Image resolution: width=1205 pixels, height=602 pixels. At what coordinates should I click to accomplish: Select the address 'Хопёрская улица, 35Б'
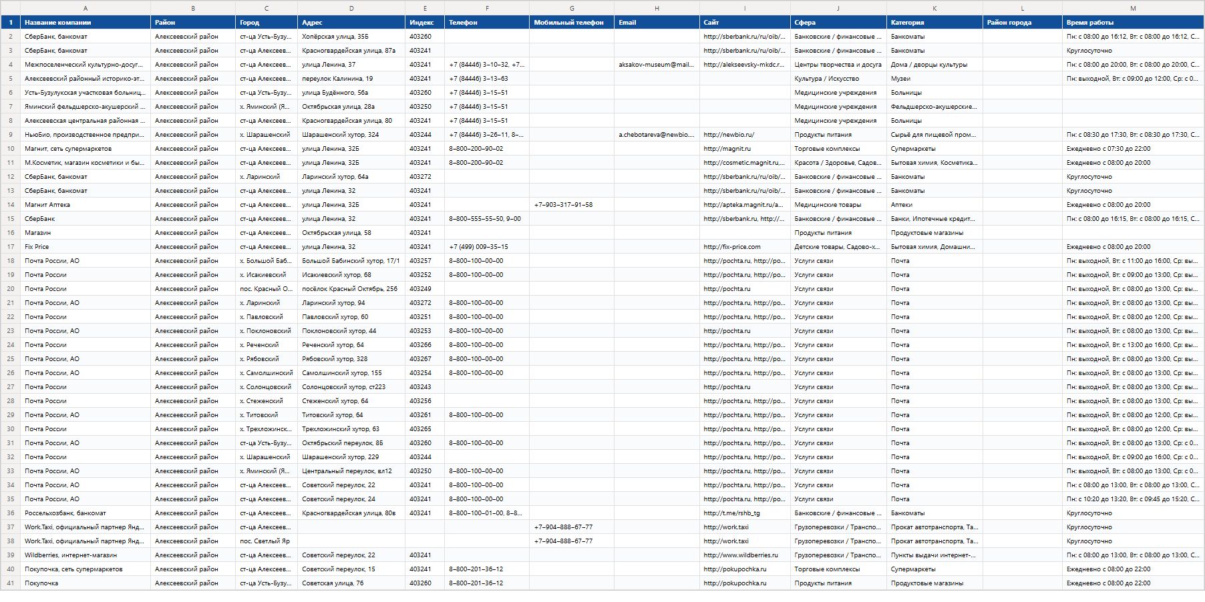coord(351,37)
